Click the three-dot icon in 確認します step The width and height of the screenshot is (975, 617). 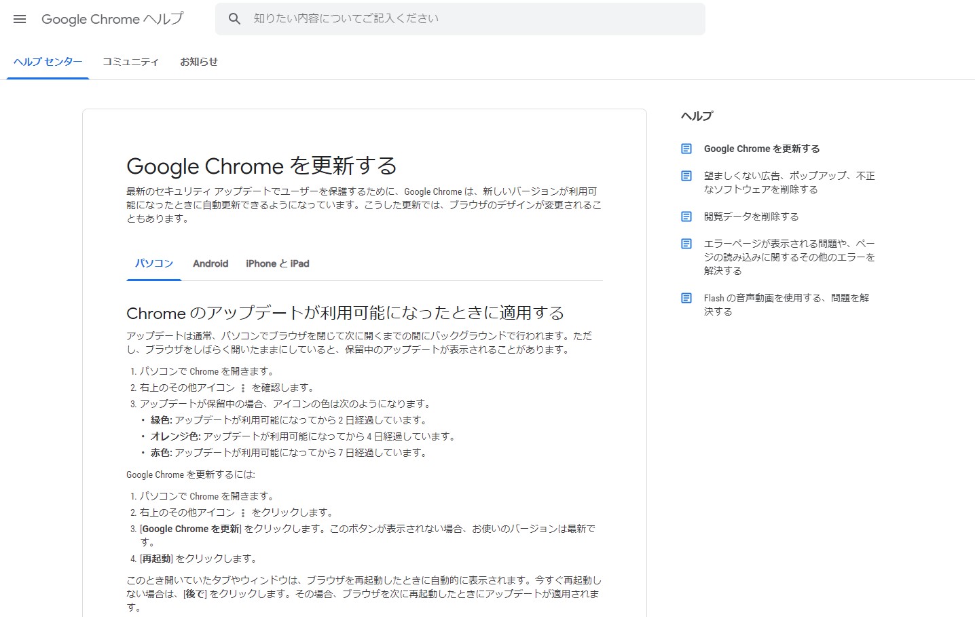[x=243, y=388]
